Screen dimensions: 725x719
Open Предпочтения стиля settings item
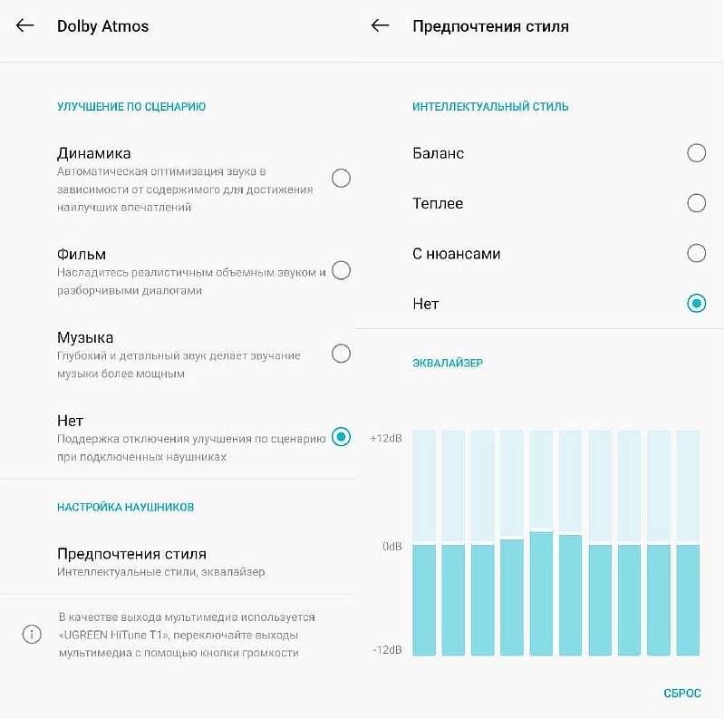131,561
